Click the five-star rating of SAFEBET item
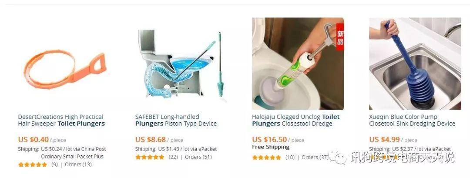Screen dimensions: 470x178 (150, 157)
